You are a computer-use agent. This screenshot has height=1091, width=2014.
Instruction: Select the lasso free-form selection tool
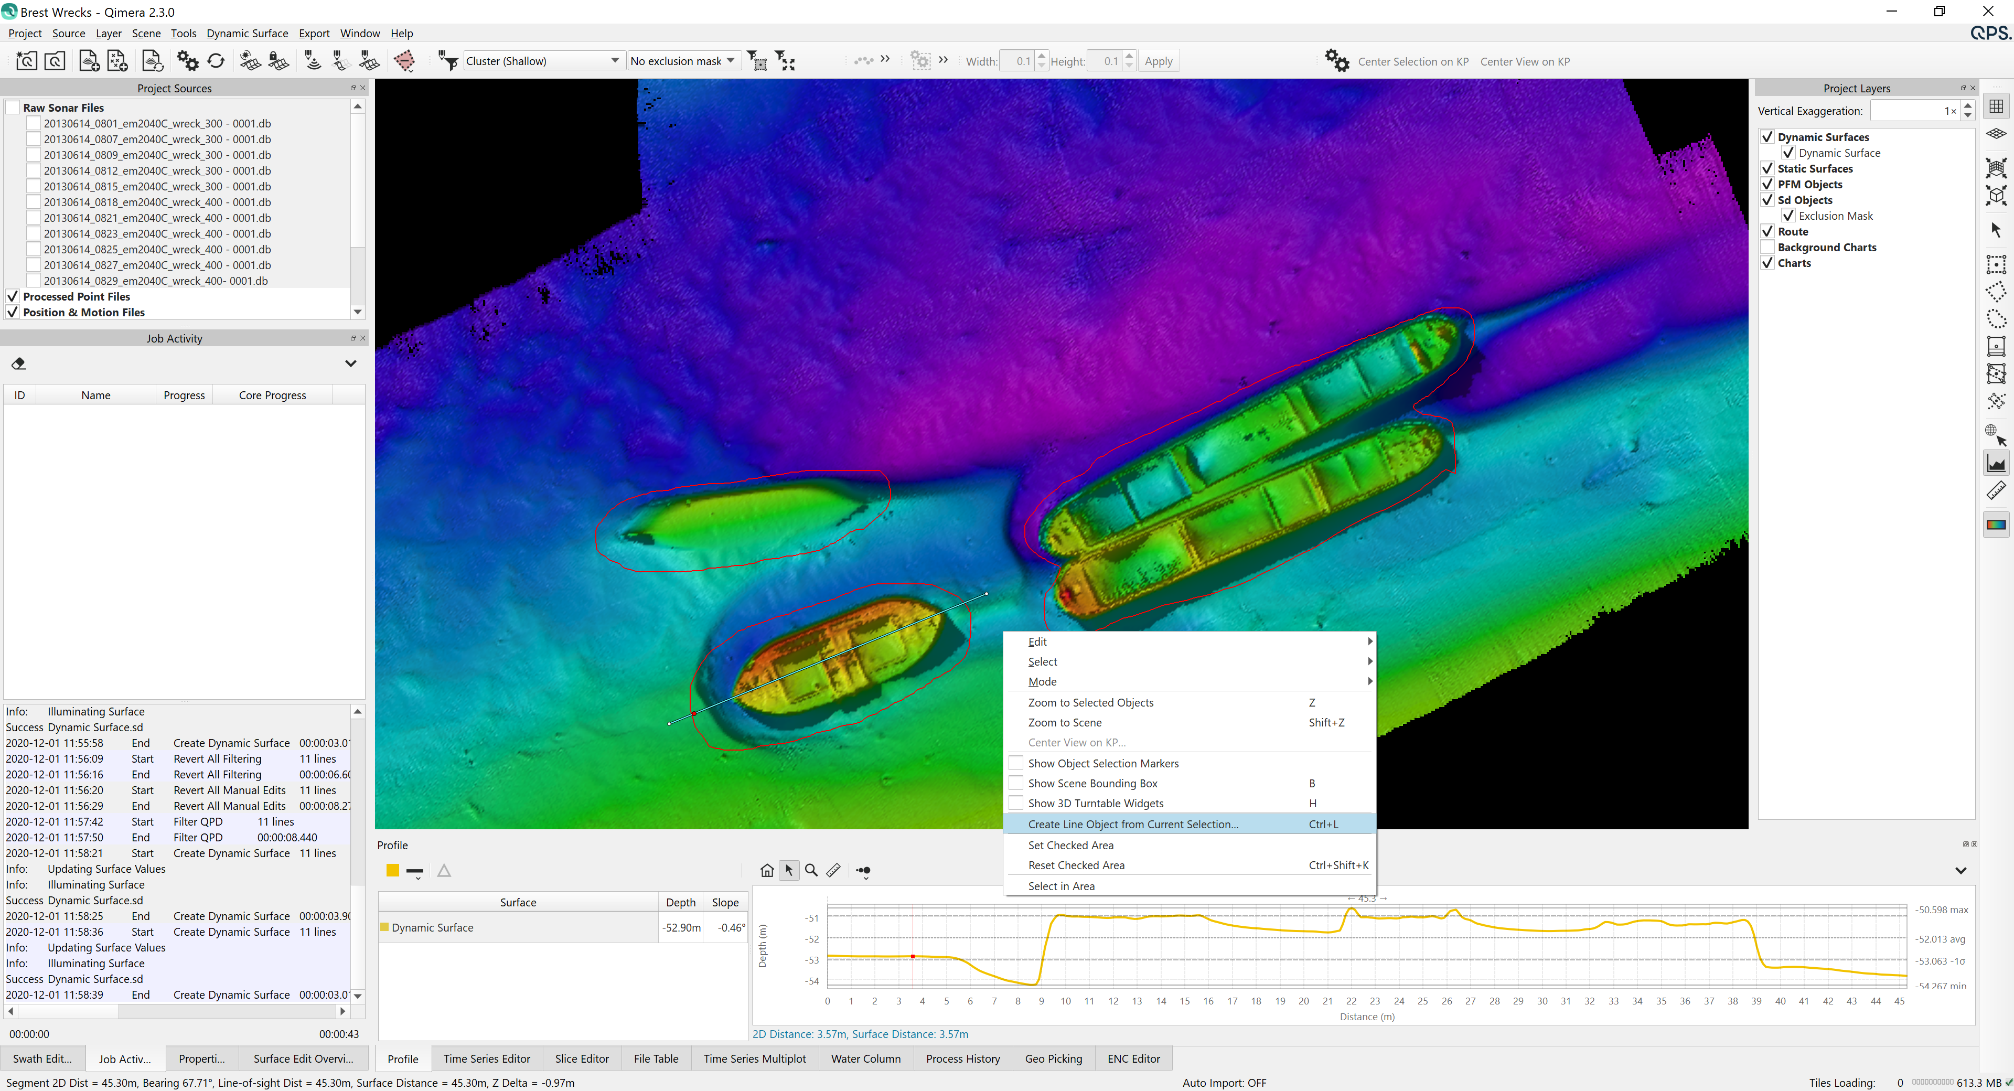pyautogui.click(x=1995, y=318)
